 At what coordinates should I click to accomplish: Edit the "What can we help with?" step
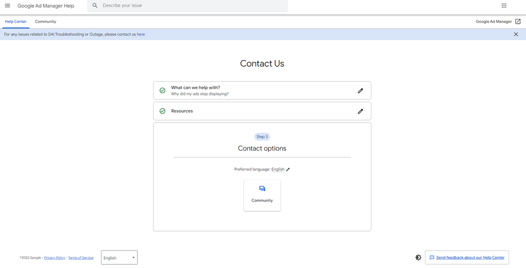coord(360,91)
